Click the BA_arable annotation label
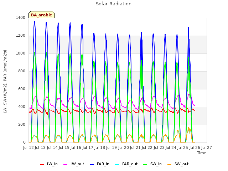 (x=42, y=15)
